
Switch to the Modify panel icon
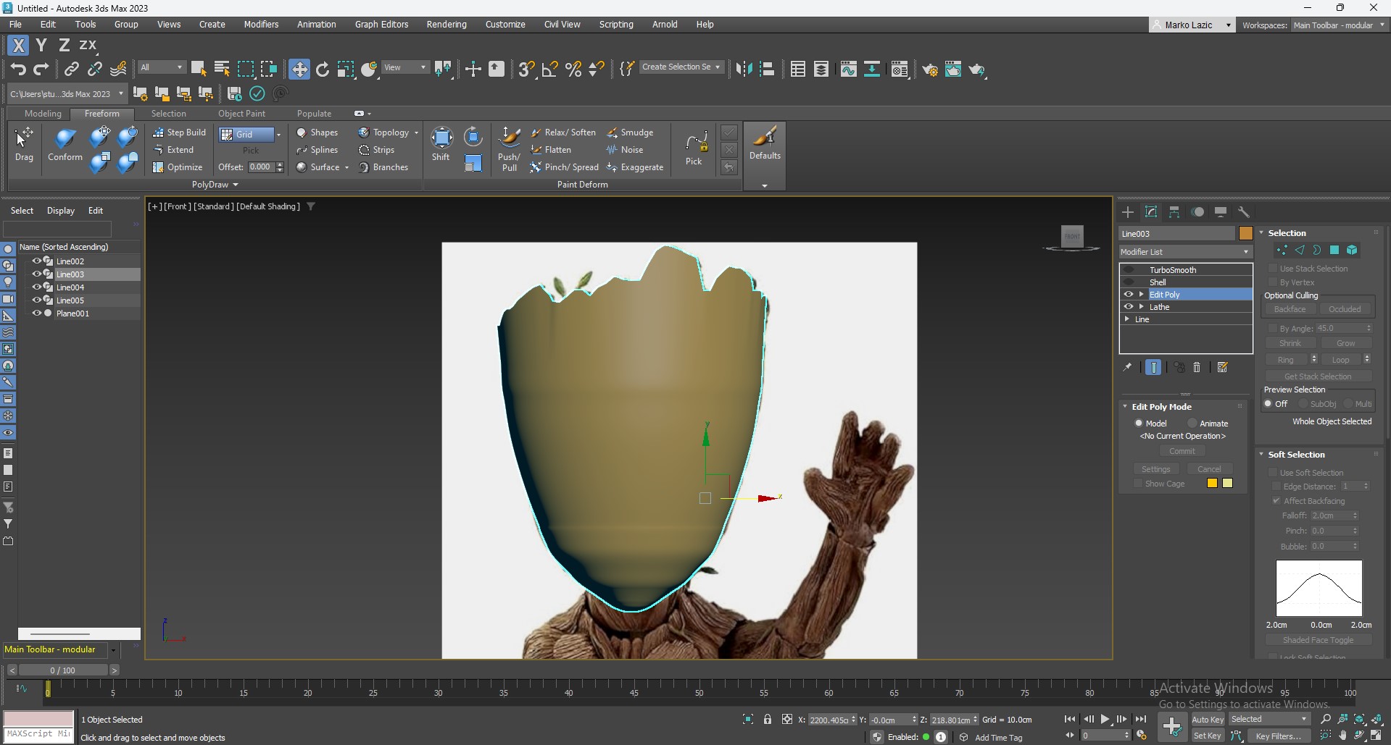[x=1151, y=212]
